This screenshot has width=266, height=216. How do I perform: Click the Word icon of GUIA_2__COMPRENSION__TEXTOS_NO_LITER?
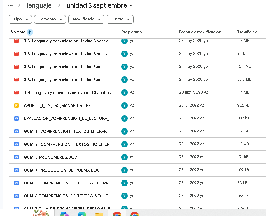(17, 144)
